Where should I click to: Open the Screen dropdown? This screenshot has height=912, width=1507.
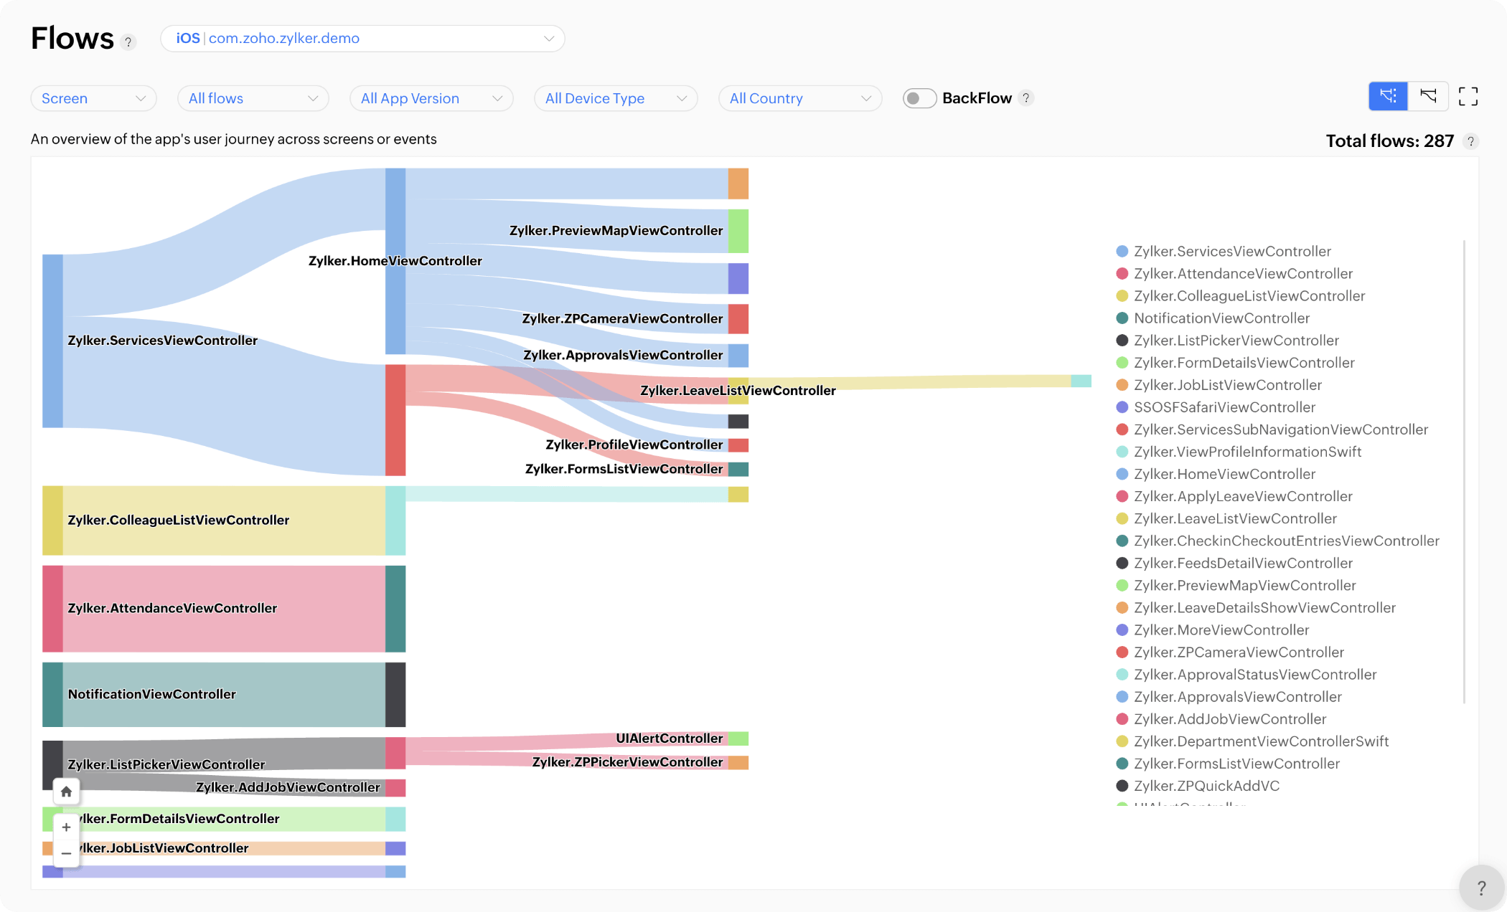click(93, 98)
